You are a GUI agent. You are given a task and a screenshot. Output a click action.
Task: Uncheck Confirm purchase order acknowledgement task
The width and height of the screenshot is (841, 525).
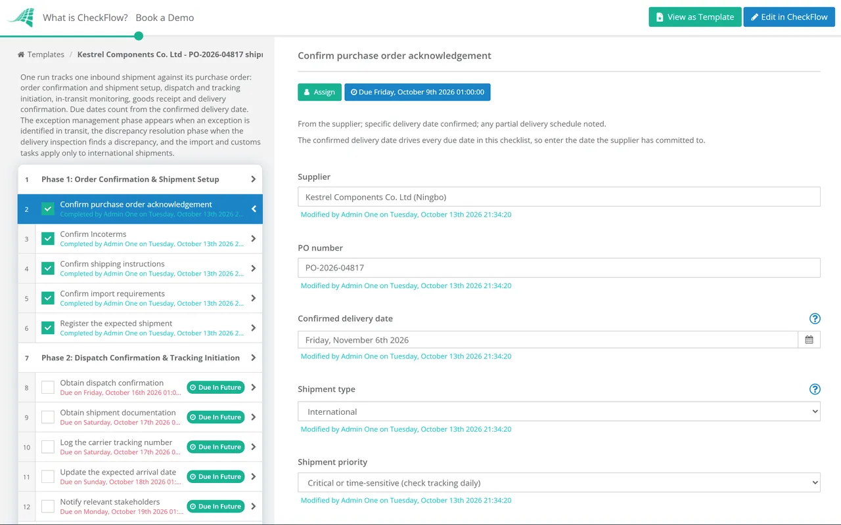pos(48,209)
